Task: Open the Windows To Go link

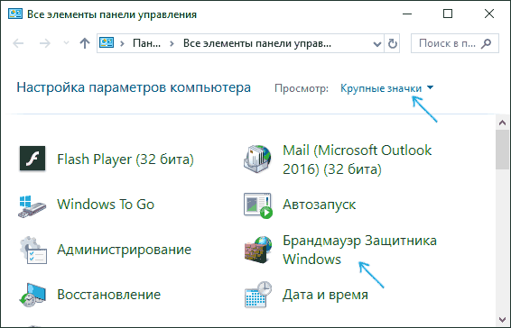Action: (106, 205)
